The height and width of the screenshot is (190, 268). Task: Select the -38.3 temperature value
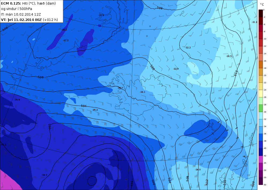[44, 175]
